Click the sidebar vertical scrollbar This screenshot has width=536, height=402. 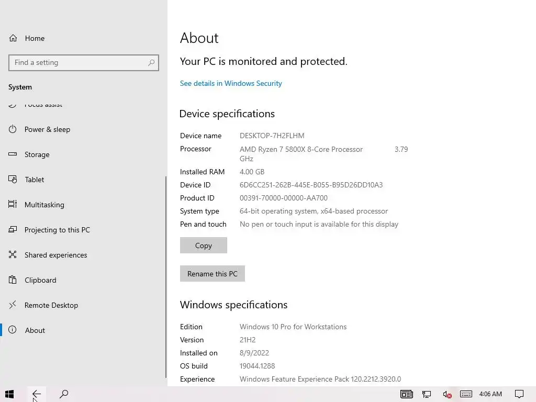click(166, 277)
